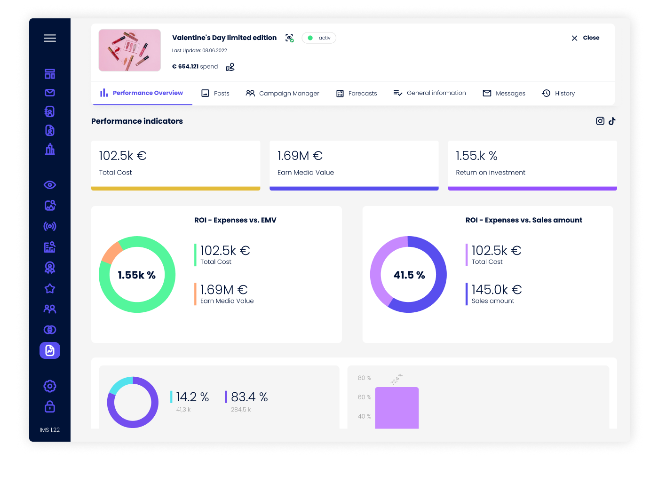This screenshot has height=484, width=666.
Task: Open Instagram channel metrics icon
Action: click(600, 121)
